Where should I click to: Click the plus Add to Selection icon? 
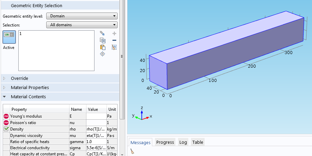114,33
